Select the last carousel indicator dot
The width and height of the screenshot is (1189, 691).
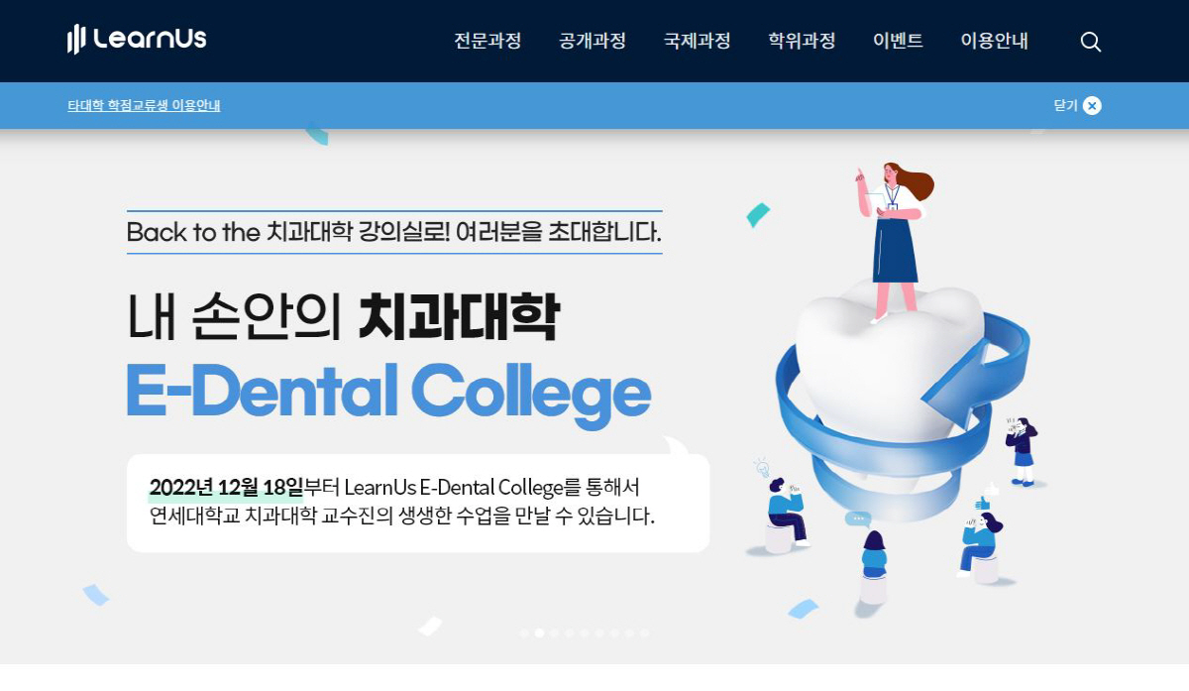pyautogui.click(x=644, y=633)
